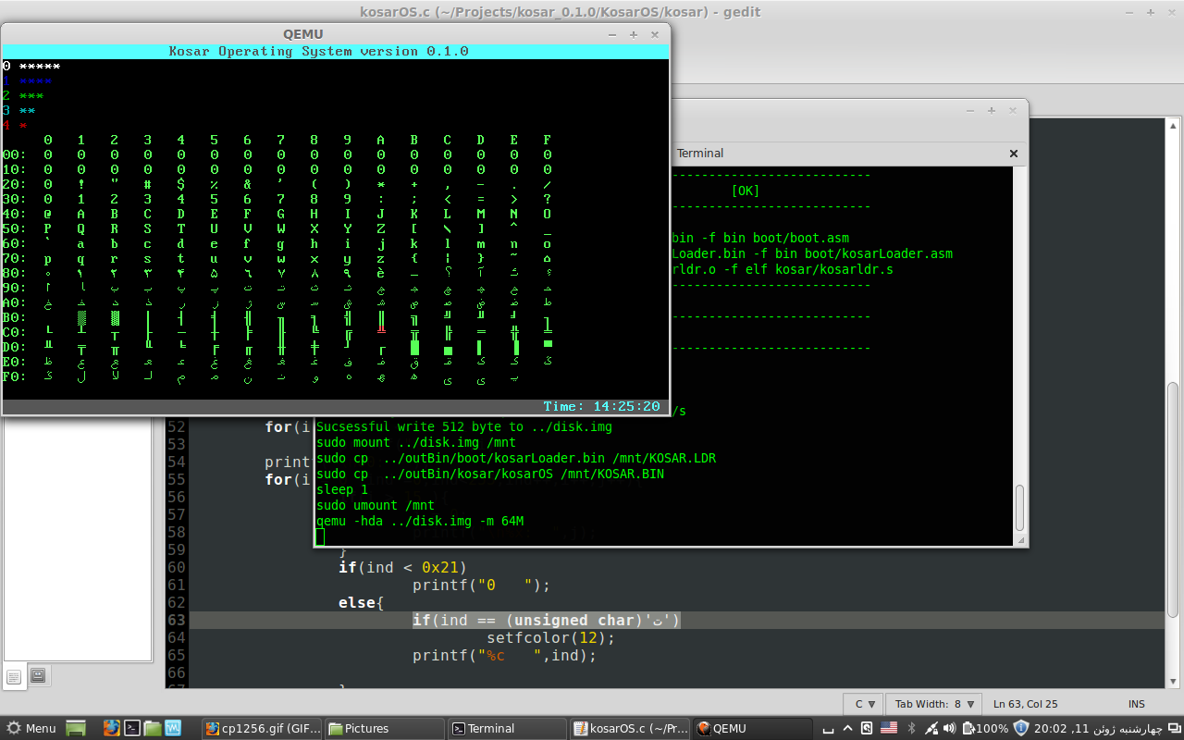Switch to the Documents side panel tab
Image resolution: width=1184 pixels, height=740 pixels.
point(14,675)
